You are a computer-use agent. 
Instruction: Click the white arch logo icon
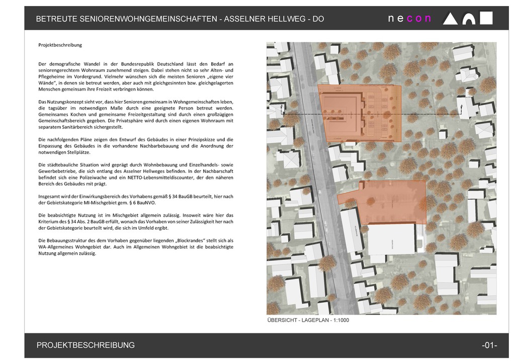coord(469,19)
